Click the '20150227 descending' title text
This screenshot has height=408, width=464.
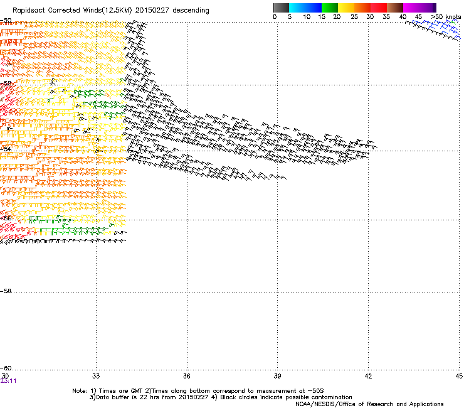[172, 11]
